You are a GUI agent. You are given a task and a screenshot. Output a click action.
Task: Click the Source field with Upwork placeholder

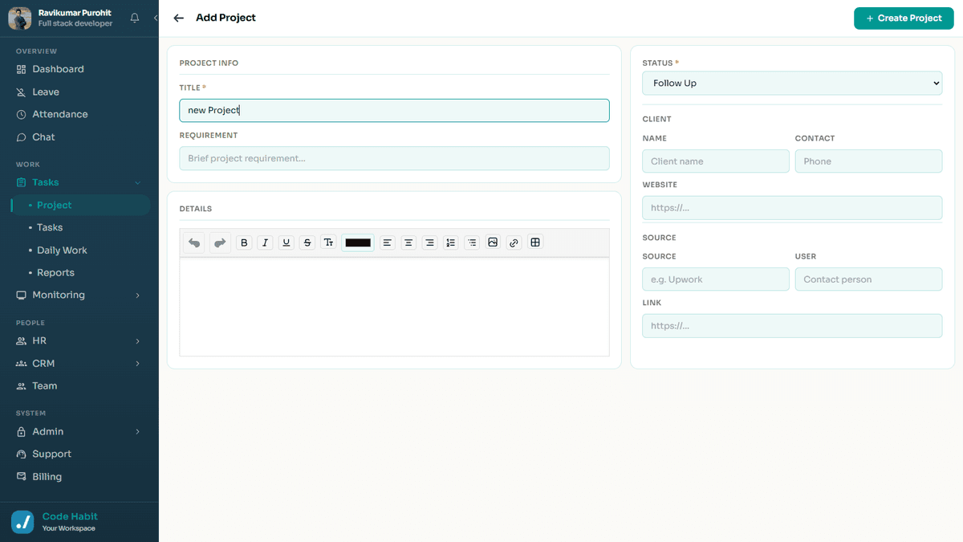pos(716,279)
